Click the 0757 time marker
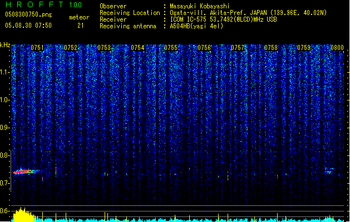350x222 pixels. [238, 48]
